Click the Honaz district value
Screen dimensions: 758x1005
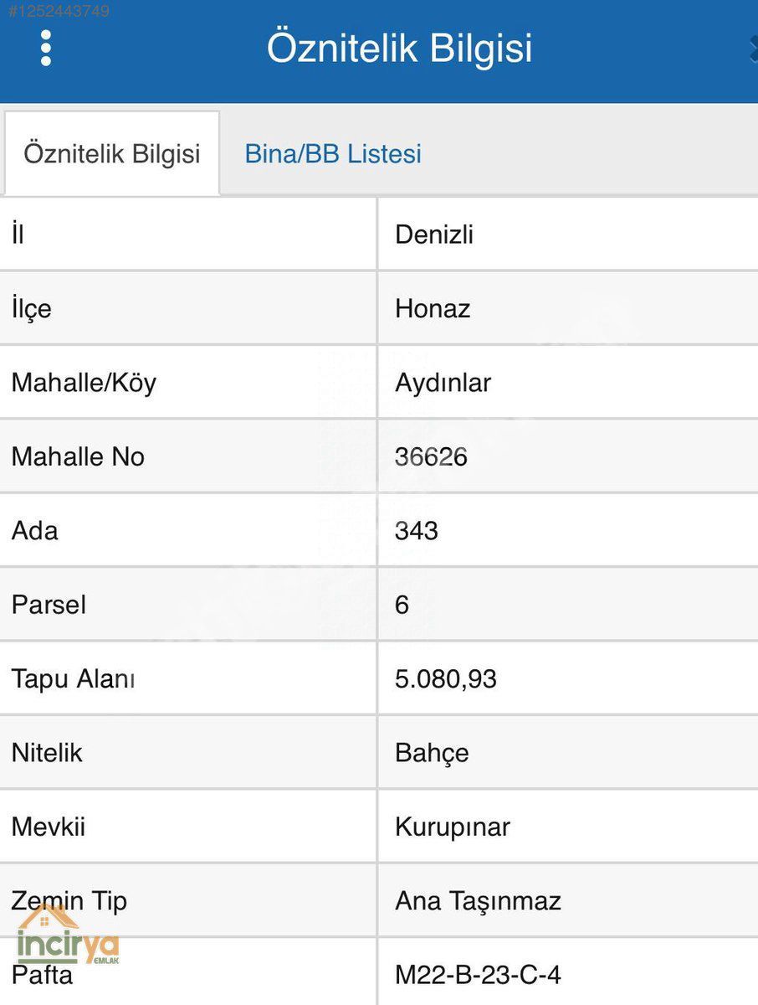coord(433,309)
